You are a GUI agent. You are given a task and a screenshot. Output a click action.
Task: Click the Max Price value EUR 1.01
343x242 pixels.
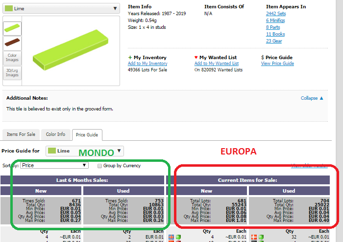point(236,220)
